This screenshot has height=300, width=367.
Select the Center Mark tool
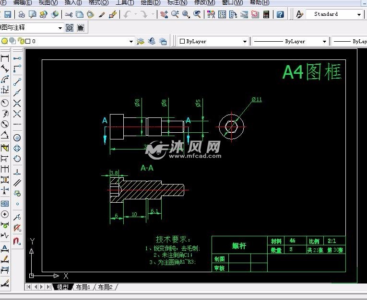5,214
